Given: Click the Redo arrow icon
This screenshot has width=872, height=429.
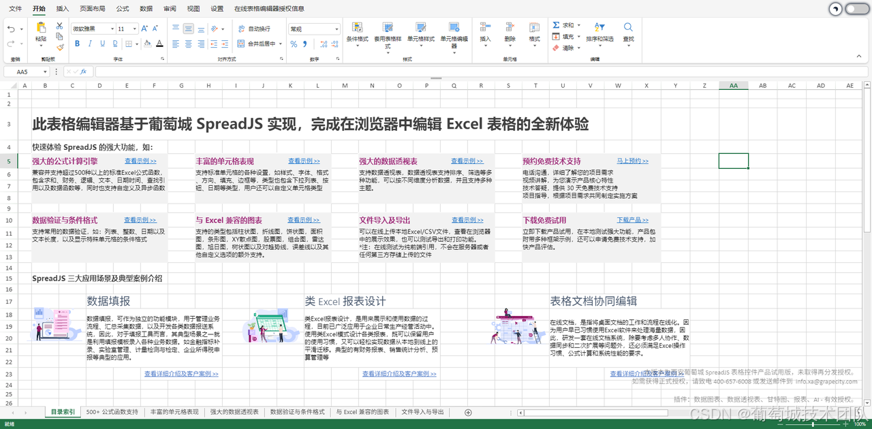Looking at the screenshot, I should tap(11, 44).
